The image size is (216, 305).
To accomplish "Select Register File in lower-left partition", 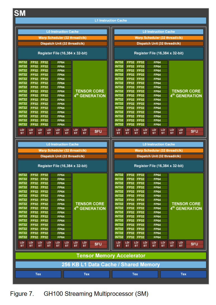I will click(x=62, y=166).
